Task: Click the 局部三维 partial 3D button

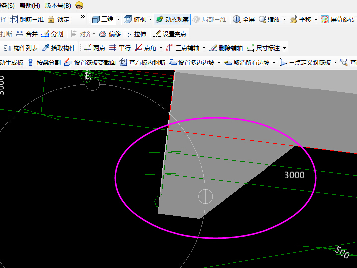Action: (x=209, y=20)
